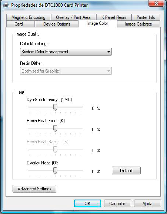Open the Color Matching dropdown
167x214 pixels.
coord(66,52)
